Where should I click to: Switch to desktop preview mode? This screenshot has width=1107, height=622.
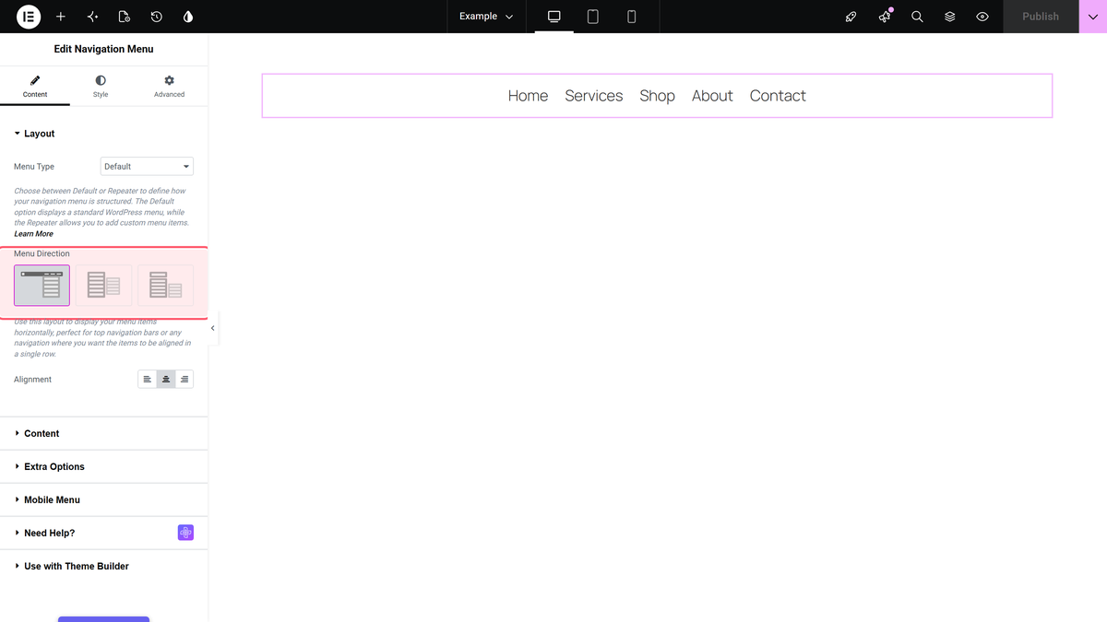(x=554, y=17)
